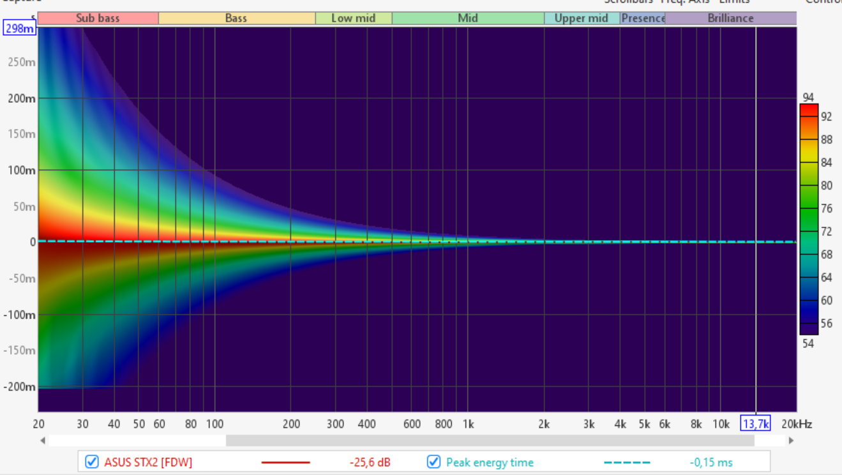
Task: Click the Peak energy time legend label
Action: pyautogui.click(x=490, y=462)
